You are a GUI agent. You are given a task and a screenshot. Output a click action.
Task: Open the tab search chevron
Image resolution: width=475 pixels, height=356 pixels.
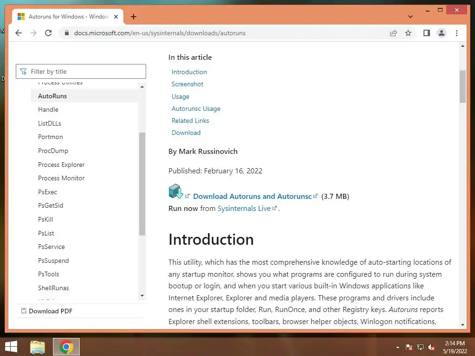click(411, 17)
